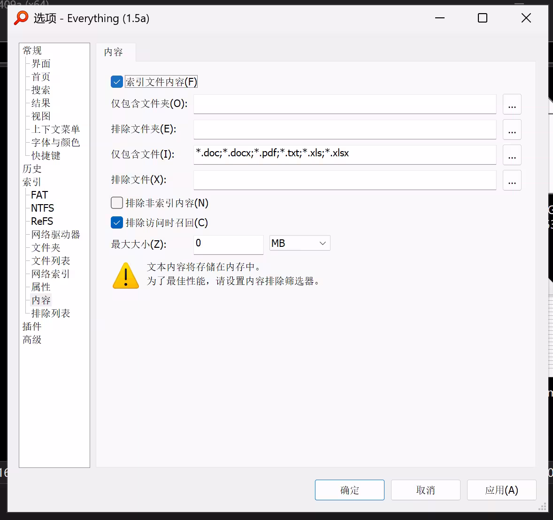Click the 文本内容将存储在内存中 notice
This screenshot has height=520, width=553.
click(204, 267)
